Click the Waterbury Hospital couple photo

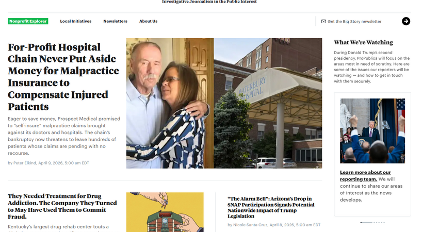[x=224, y=103]
